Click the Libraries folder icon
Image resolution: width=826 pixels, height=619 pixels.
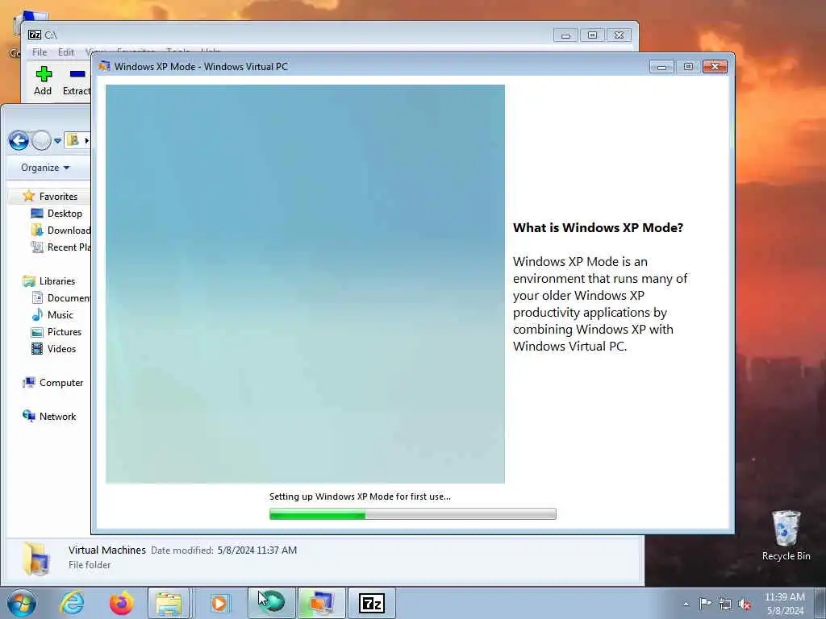[x=28, y=281]
